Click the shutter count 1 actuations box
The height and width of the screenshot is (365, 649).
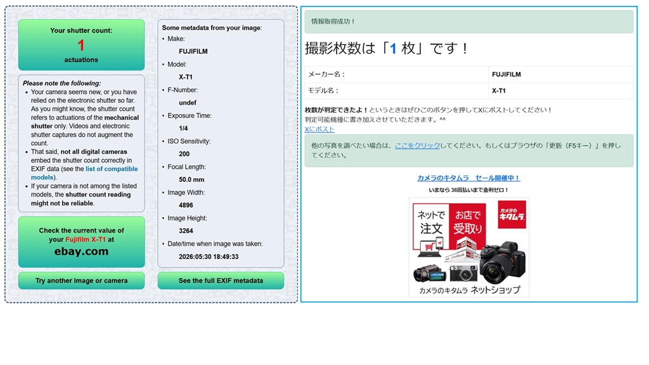pyautogui.click(x=82, y=45)
